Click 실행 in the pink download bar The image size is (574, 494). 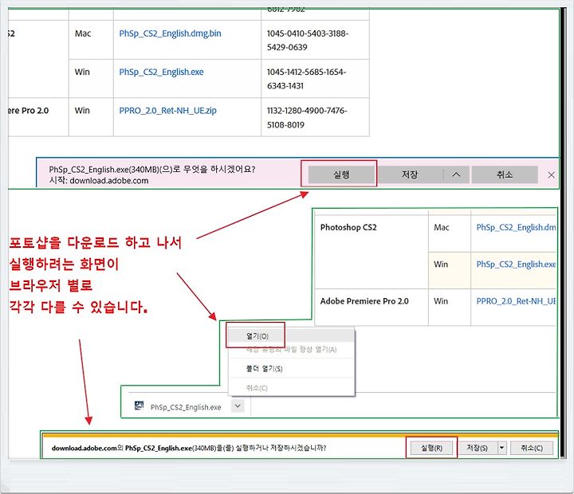point(341,174)
